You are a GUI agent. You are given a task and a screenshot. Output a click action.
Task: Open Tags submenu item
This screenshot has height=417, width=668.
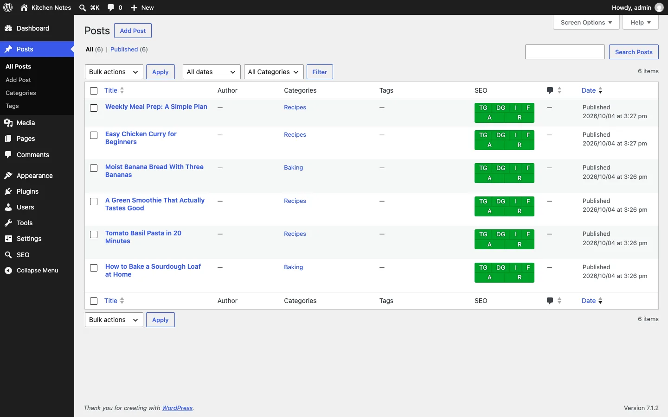pyautogui.click(x=13, y=106)
